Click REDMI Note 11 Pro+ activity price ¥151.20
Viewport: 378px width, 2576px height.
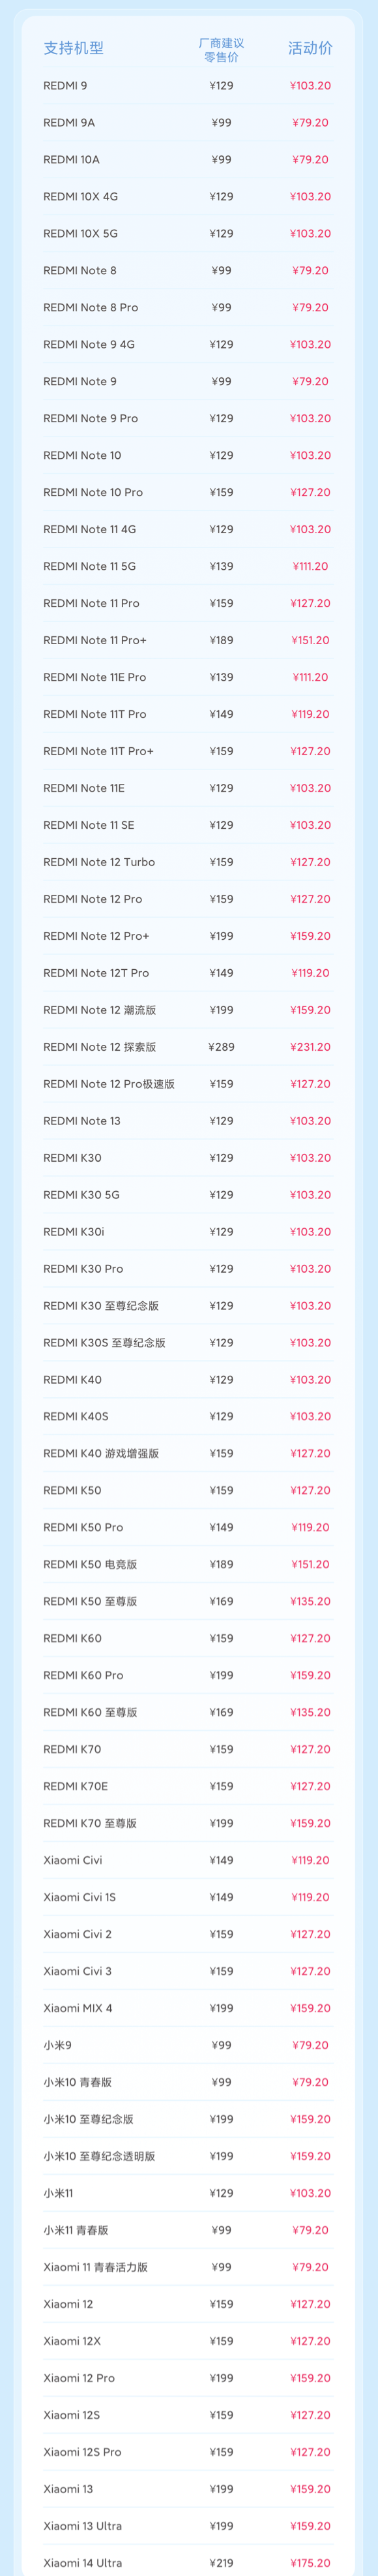(x=310, y=640)
